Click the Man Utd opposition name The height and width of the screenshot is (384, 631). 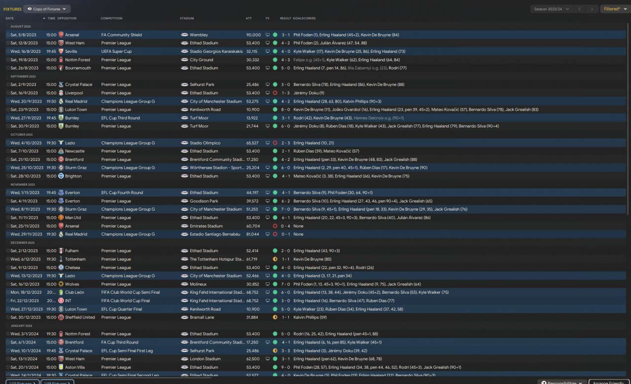coord(74,218)
